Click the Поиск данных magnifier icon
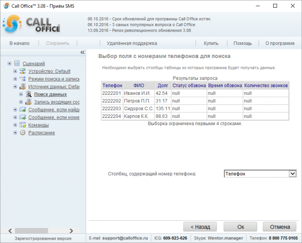Viewport: 302px width, 243px height. [x=28, y=94]
